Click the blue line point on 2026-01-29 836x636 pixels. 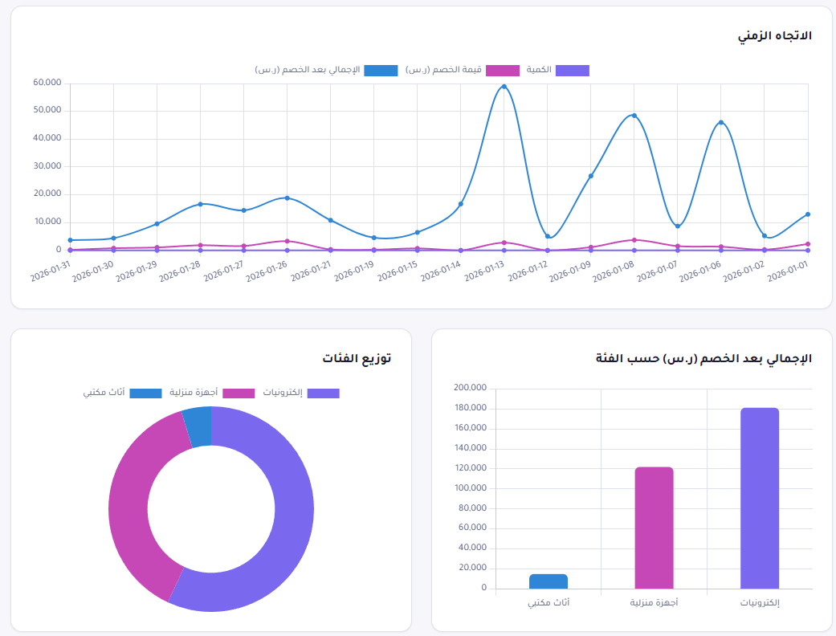point(157,224)
